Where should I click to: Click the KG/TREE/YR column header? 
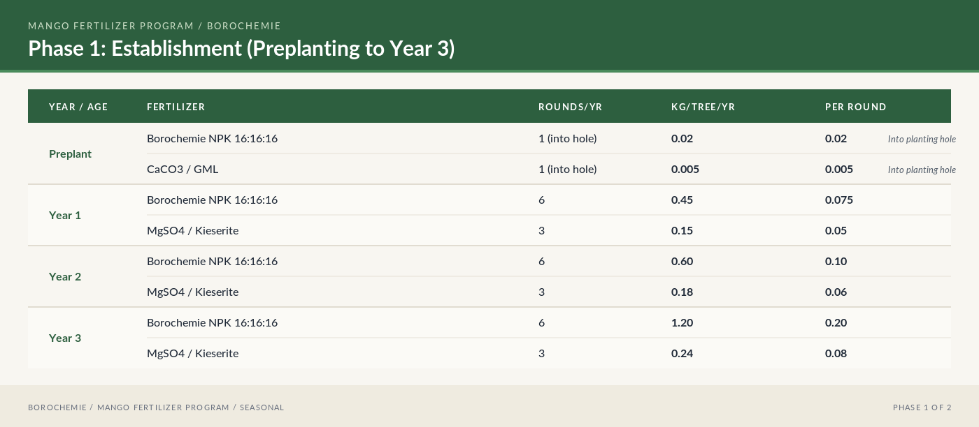point(703,107)
